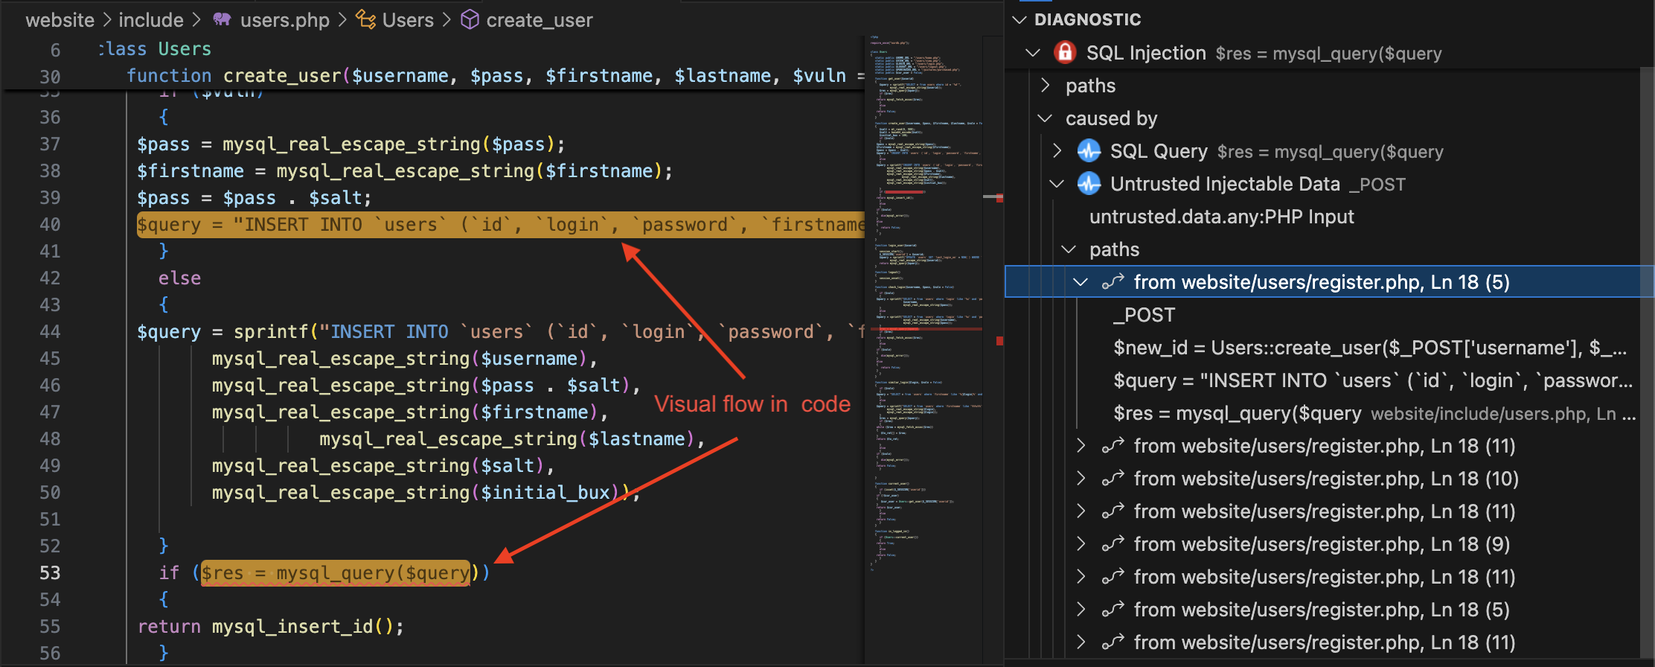Select the $res = mysql_query step in path
This screenshot has width=1655, height=667.
(x=1237, y=413)
